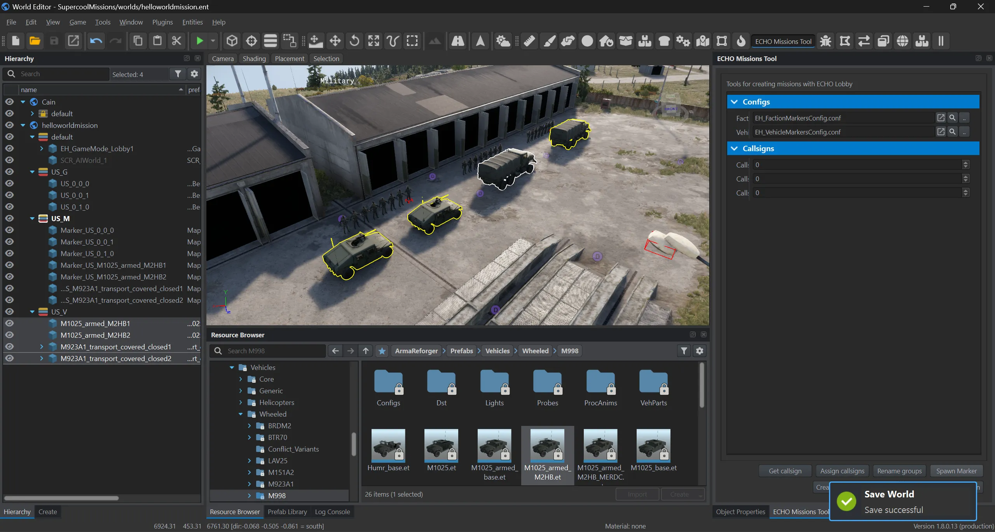The image size is (995, 532).
Task: Select the four-arrow move tool
Action: coord(335,41)
